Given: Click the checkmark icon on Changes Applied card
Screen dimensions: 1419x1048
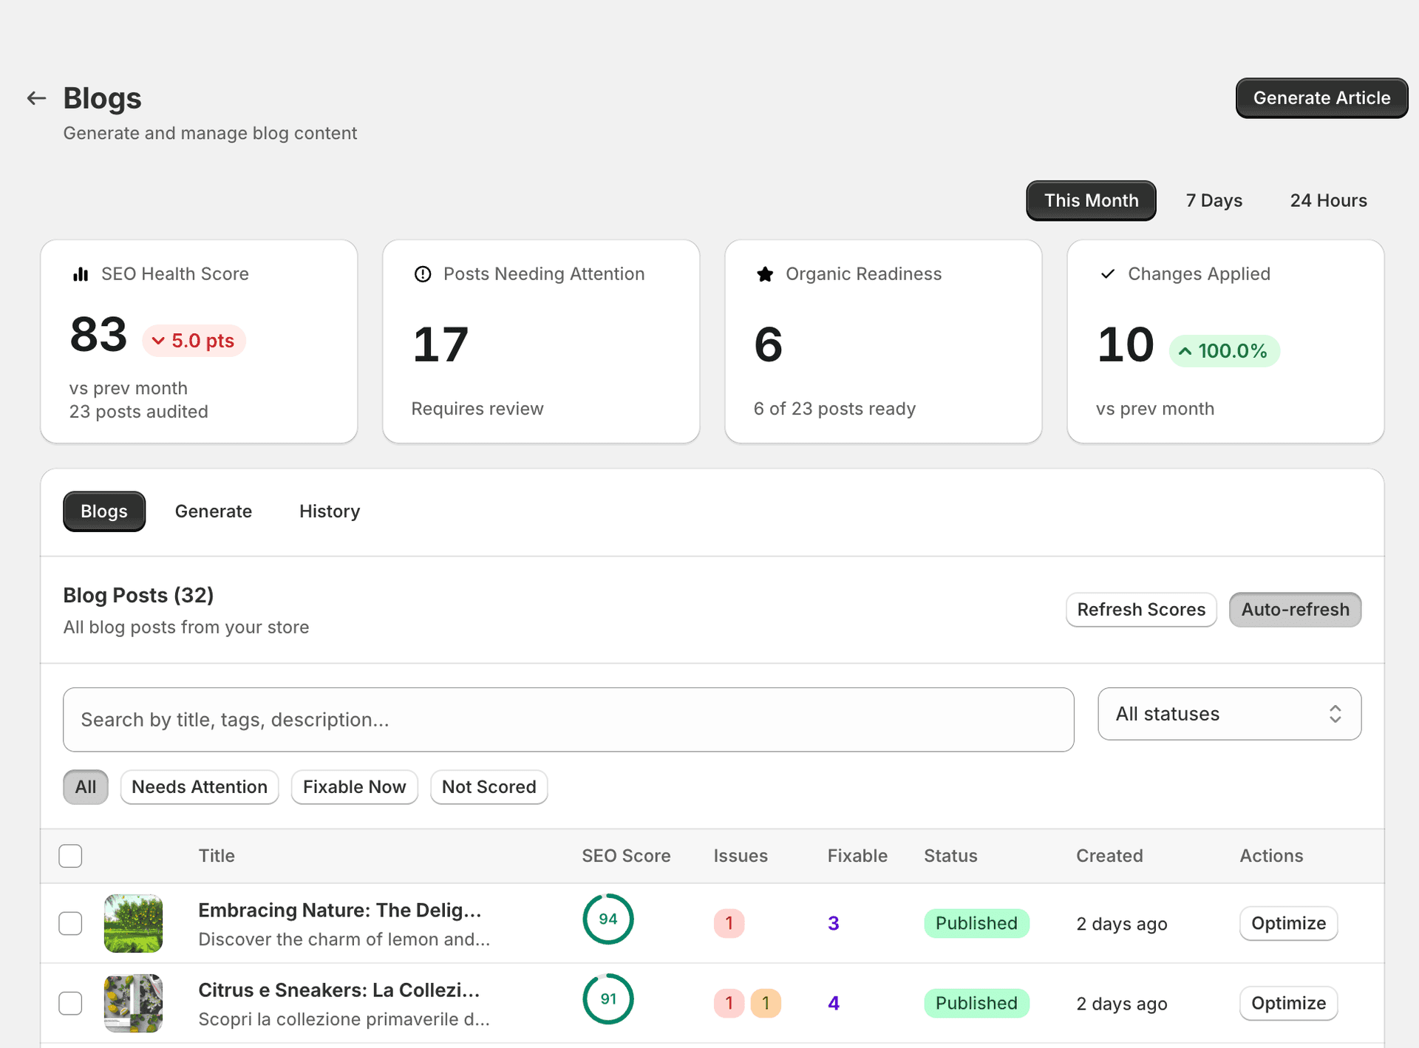Looking at the screenshot, I should [x=1106, y=273].
